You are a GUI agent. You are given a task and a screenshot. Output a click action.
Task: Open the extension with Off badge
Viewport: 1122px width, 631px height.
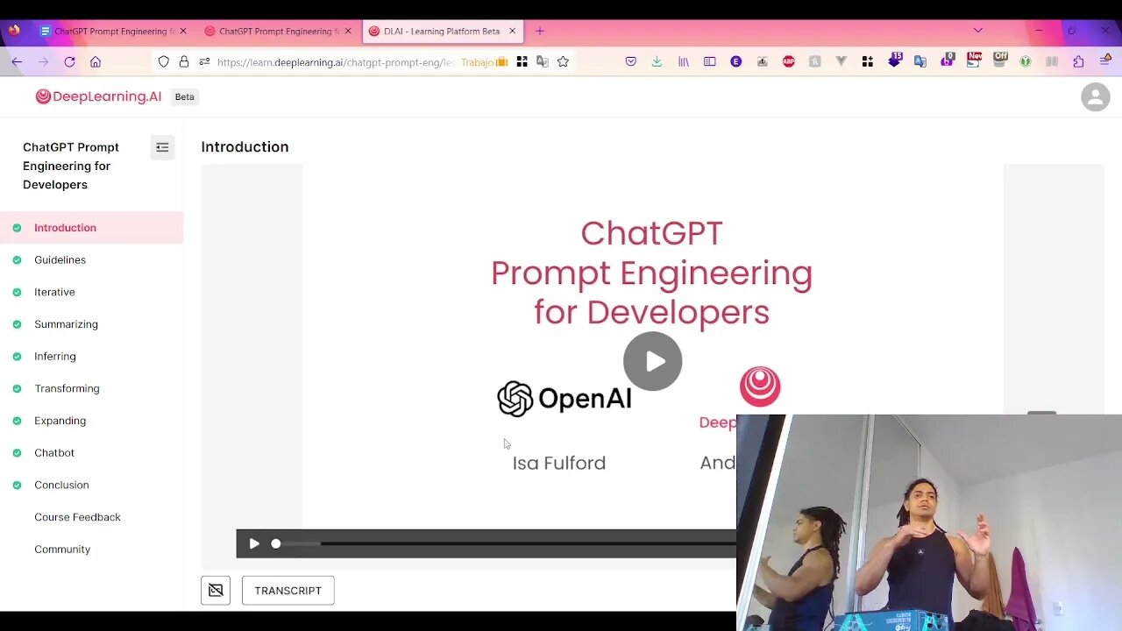1000,60
